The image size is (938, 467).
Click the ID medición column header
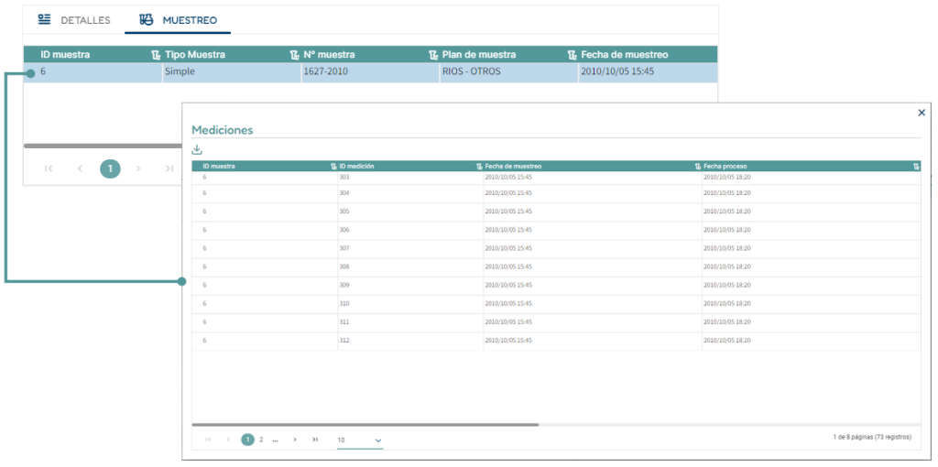(356, 167)
